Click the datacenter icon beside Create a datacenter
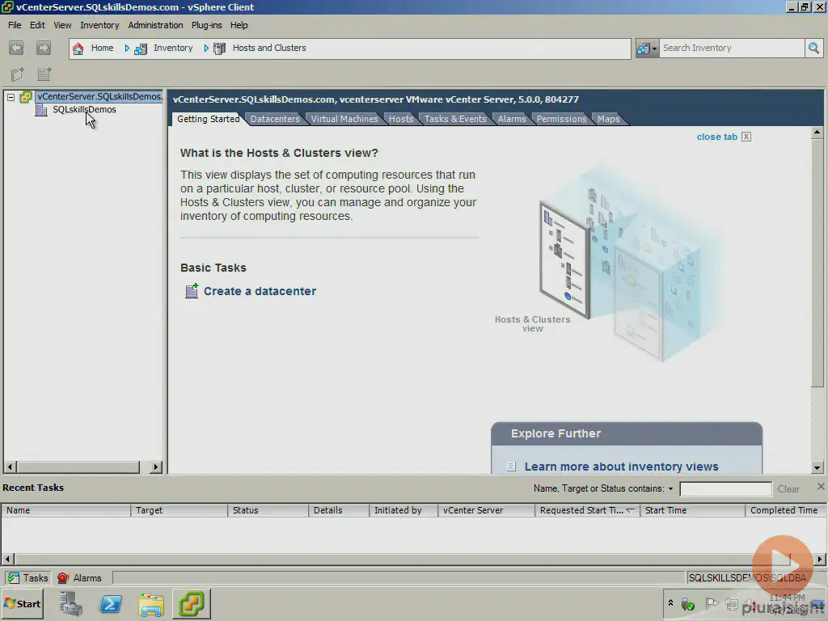 pyautogui.click(x=191, y=291)
